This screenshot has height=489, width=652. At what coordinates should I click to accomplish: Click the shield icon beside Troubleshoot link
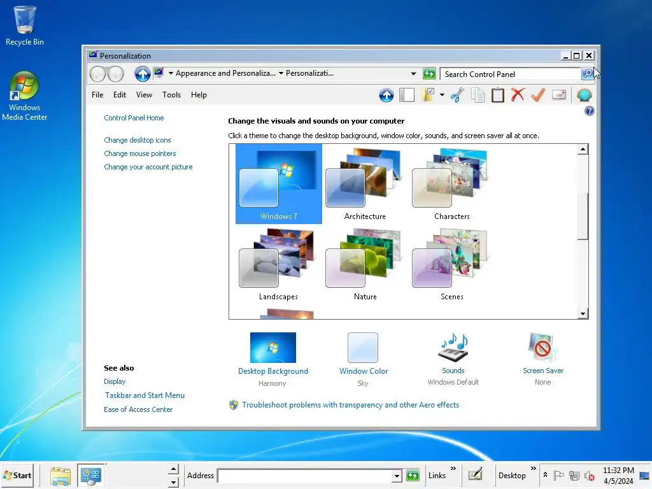[x=234, y=405]
